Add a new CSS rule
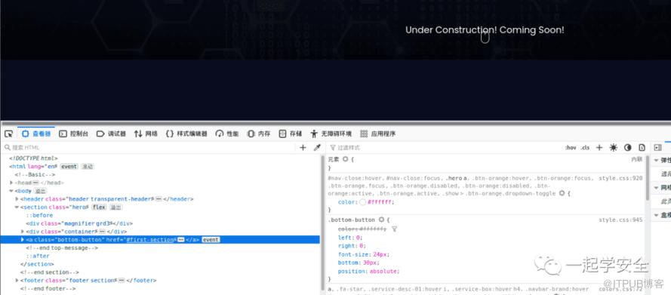The image size is (671, 295). pos(599,148)
